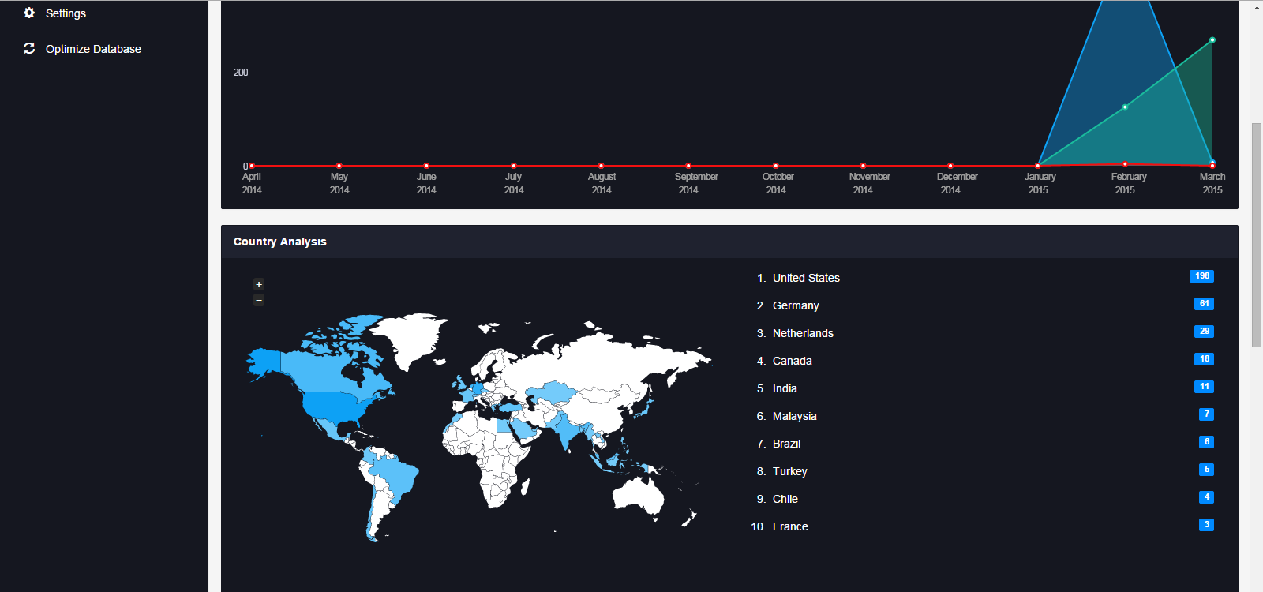Click the December 2014 chart data point
The image size is (1263, 592).
pyautogui.click(x=950, y=166)
